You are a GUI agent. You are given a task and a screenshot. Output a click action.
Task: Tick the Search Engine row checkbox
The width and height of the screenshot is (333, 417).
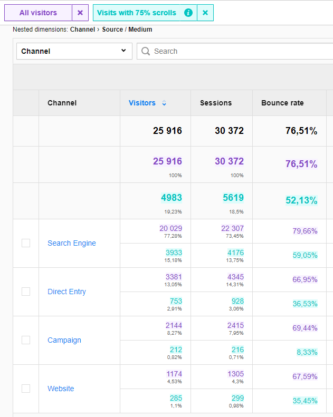26,243
